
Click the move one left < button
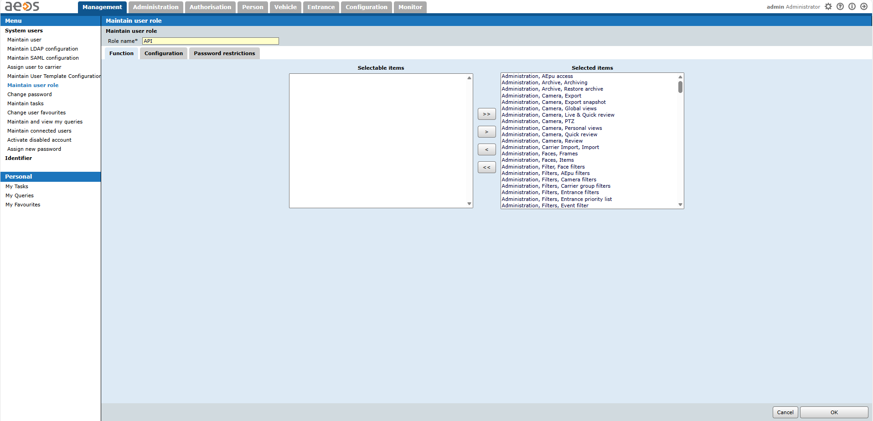[486, 149]
